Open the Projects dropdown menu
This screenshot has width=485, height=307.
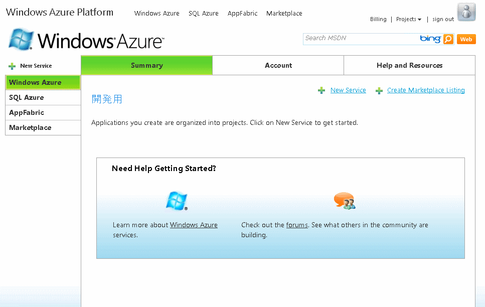(409, 19)
